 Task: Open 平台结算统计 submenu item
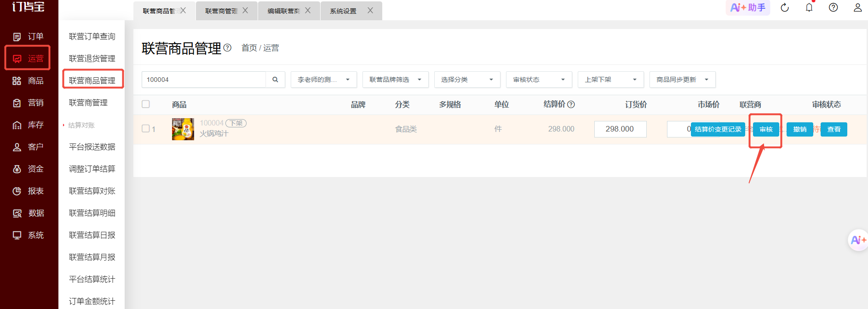pyautogui.click(x=92, y=279)
